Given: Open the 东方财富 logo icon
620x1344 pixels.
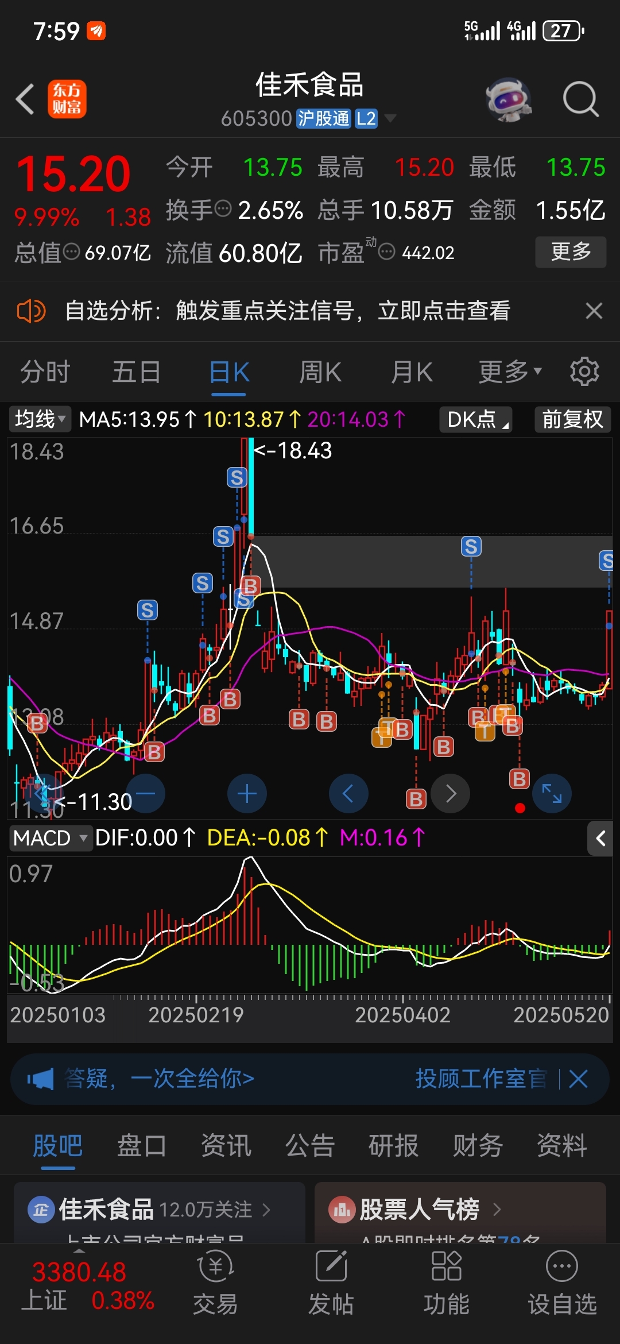Looking at the screenshot, I should [67, 99].
